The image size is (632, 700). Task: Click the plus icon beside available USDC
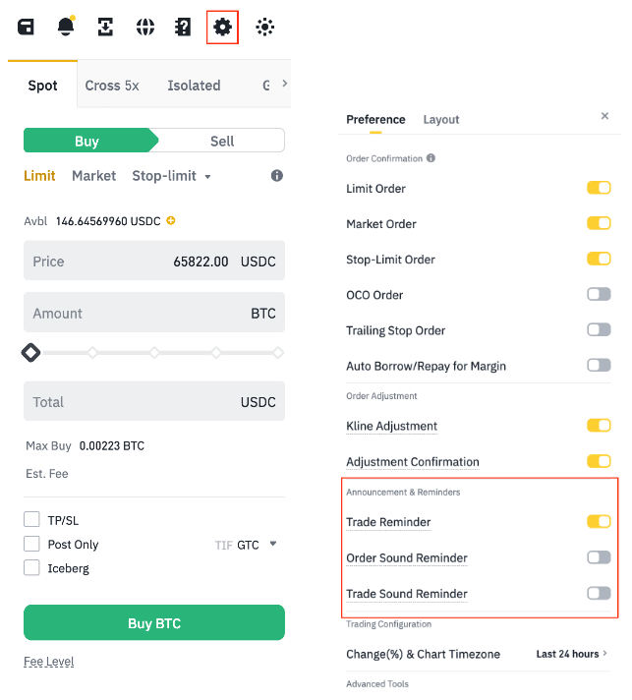click(171, 221)
